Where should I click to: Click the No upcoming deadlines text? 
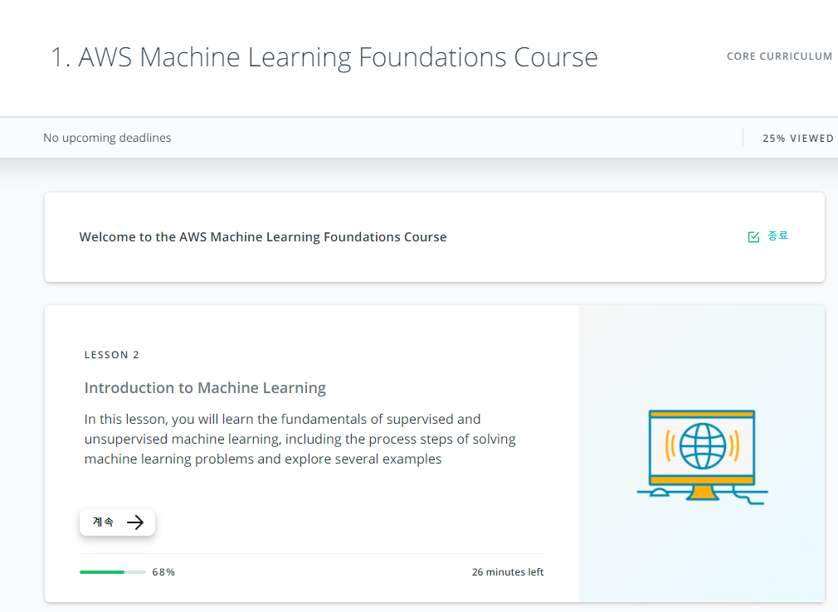tap(107, 138)
